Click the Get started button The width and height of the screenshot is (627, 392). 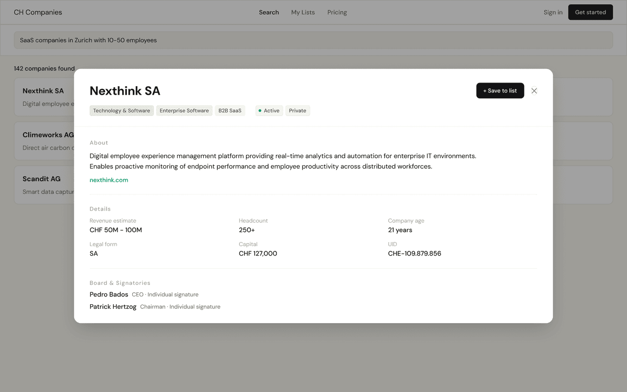(x=590, y=12)
